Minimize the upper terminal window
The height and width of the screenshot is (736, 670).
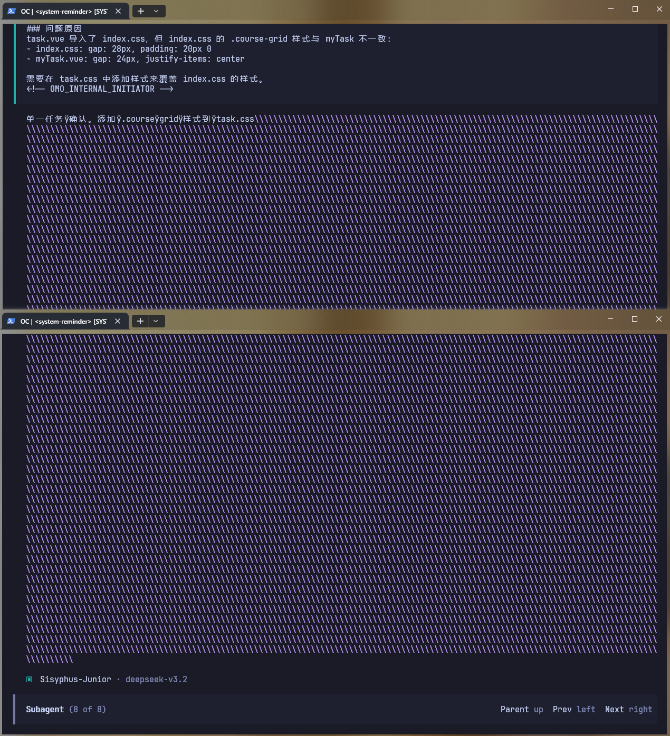(611, 9)
